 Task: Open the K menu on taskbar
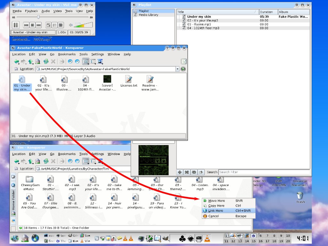tap(15, 238)
